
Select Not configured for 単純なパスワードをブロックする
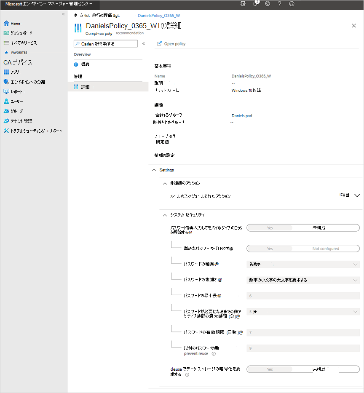click(325, 249)
